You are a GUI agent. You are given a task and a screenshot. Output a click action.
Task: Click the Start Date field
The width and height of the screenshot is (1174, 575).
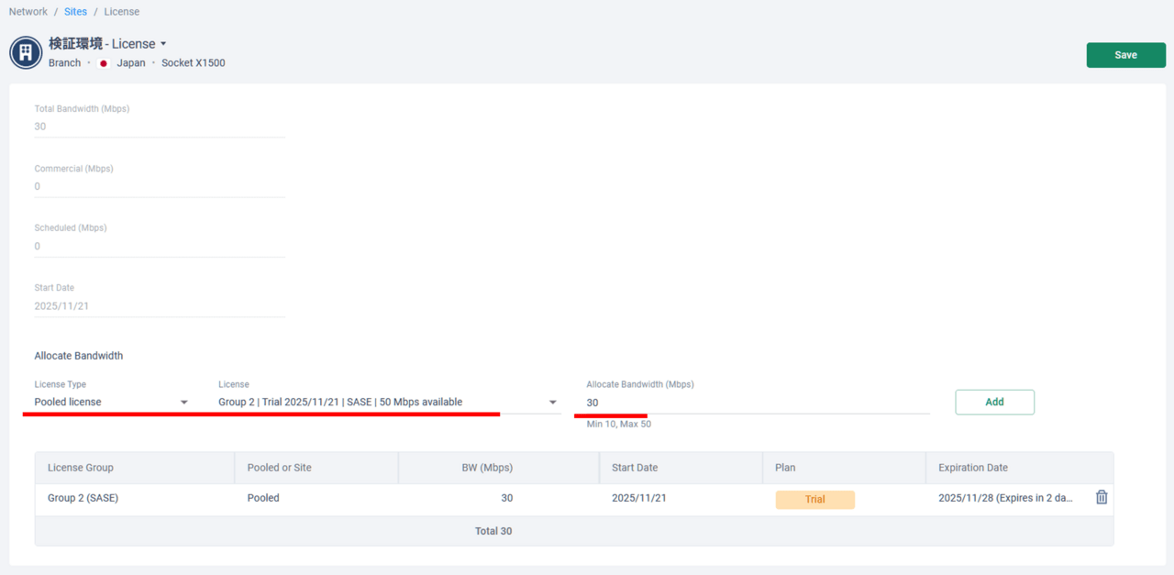coord(160,306)
